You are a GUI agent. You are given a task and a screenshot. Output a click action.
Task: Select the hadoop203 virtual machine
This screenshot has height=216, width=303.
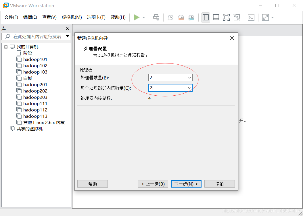click(x=35, y=97)
